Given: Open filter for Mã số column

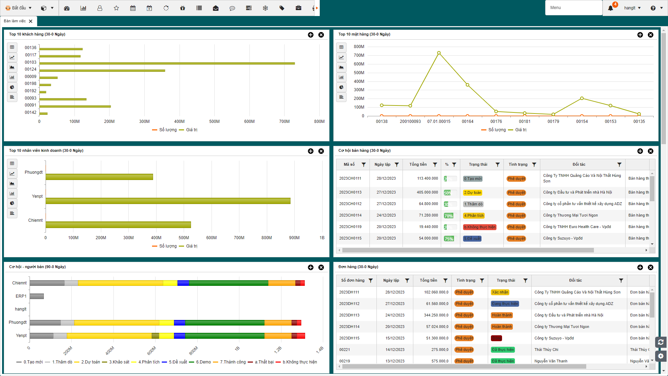Looking at the screenshot, I should pyautogui.click(x=364, y=165).
